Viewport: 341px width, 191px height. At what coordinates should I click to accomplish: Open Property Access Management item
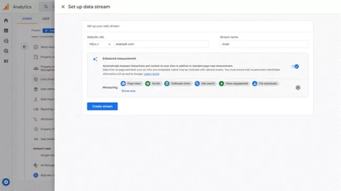tap(44, 68)
